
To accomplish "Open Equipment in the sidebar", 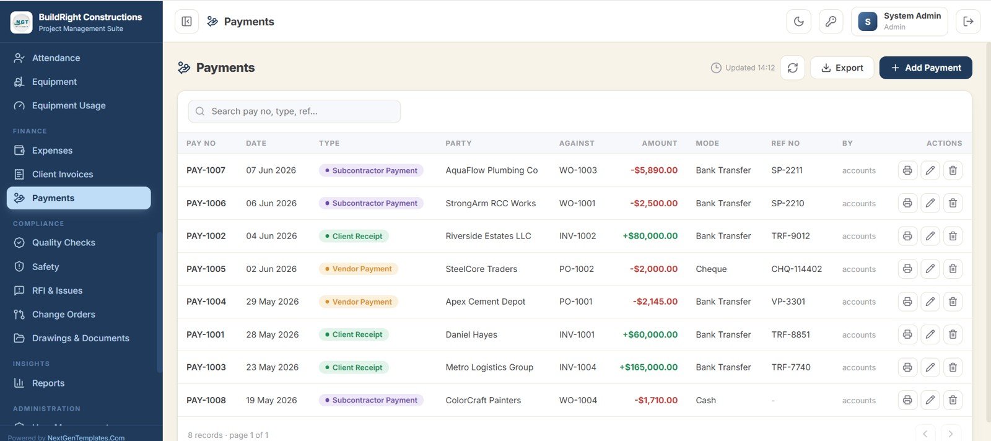I will coord(79,82).
